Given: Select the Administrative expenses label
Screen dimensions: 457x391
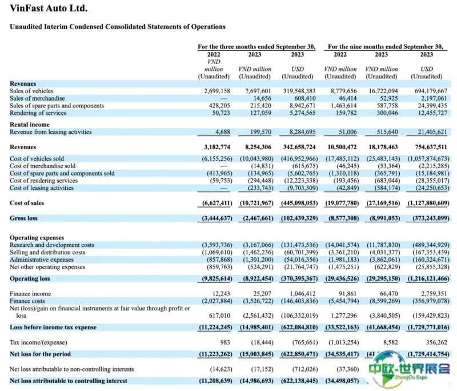Looking at the screenshot, I should tap(42, 260).
